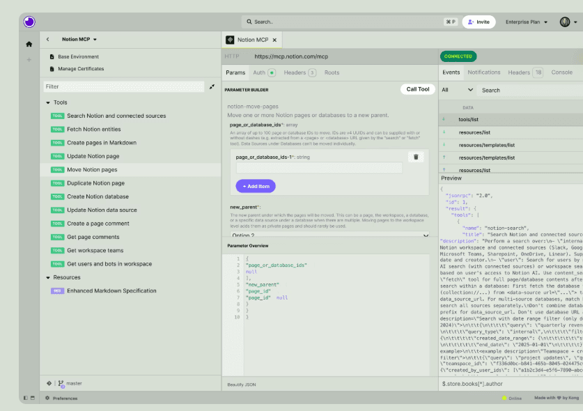583x411 pixels.
Task: Switch to the Roots tab
Action: click(332, 72)
